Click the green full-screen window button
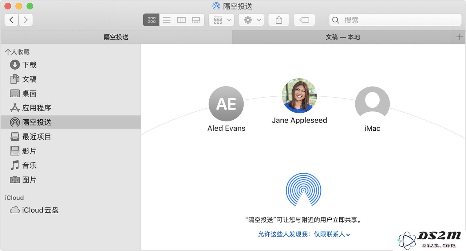Screen dimensions: 466x251 coord(30,6)
